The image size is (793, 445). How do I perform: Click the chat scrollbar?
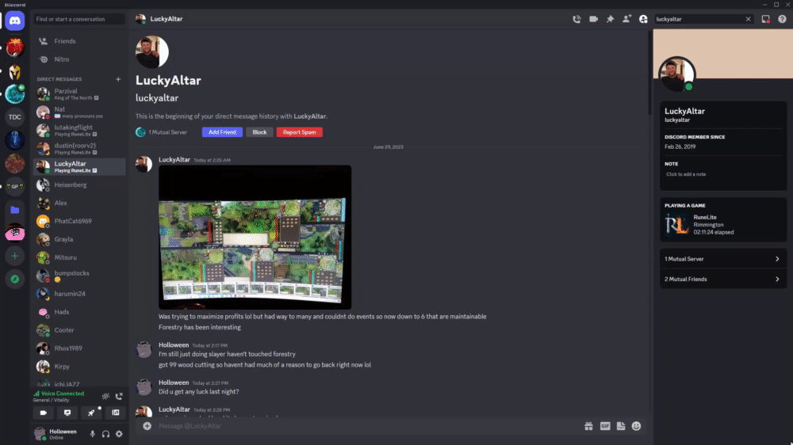coord(650,73)
